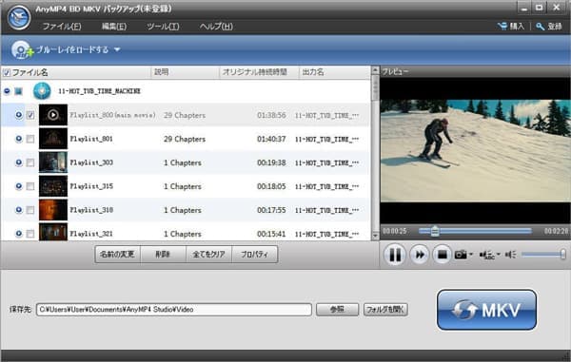The width and height of the screenshot is (571, 362).
Task: Click the 登録 key register link
Action: [x=549, y=27]
